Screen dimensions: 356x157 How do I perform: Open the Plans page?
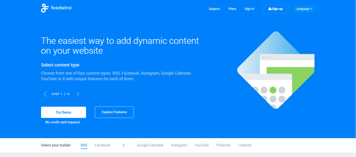[232, 9]
